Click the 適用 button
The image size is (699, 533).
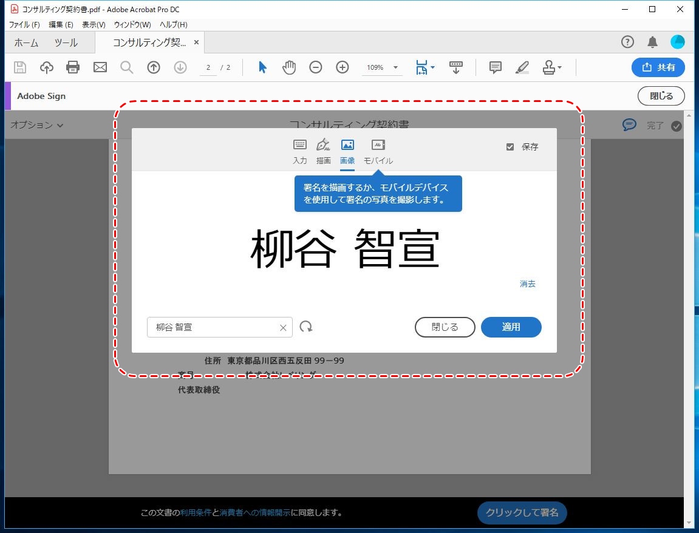(x=511, y=327)
